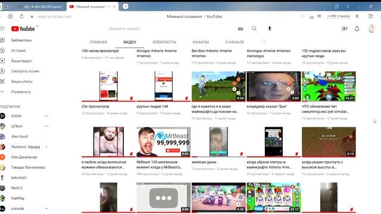The height and width of the screenshot is (214, 381).
Task: Reload the page with refresh icon
Action: coord(21,17)
